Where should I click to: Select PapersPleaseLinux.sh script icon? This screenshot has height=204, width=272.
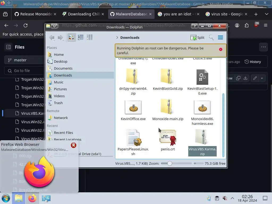[x=134, y=138]
